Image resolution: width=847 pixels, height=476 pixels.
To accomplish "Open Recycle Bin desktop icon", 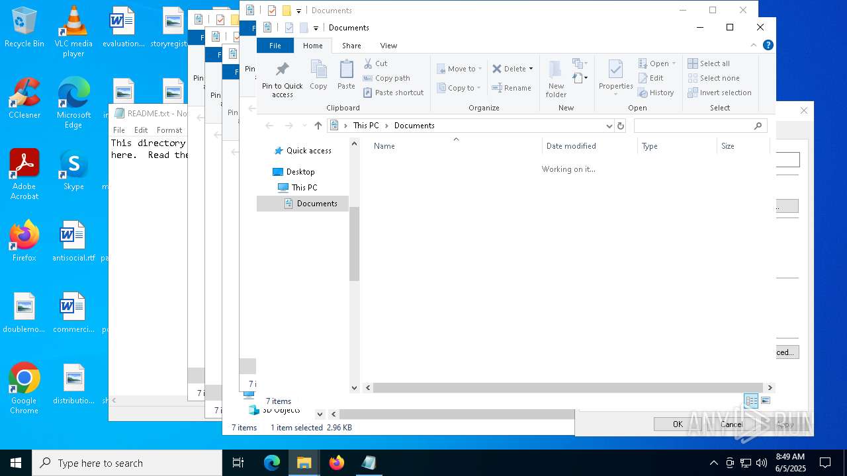I will (24, 28).
